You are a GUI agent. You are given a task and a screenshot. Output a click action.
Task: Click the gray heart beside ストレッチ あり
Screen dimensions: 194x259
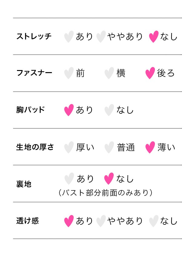click(69, 36)
